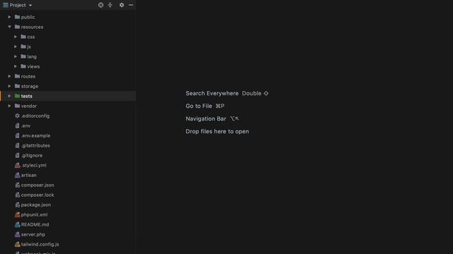The image size is (453, 254).
Task: Expand the js folder arrow
Action: (x=16, y=47)
